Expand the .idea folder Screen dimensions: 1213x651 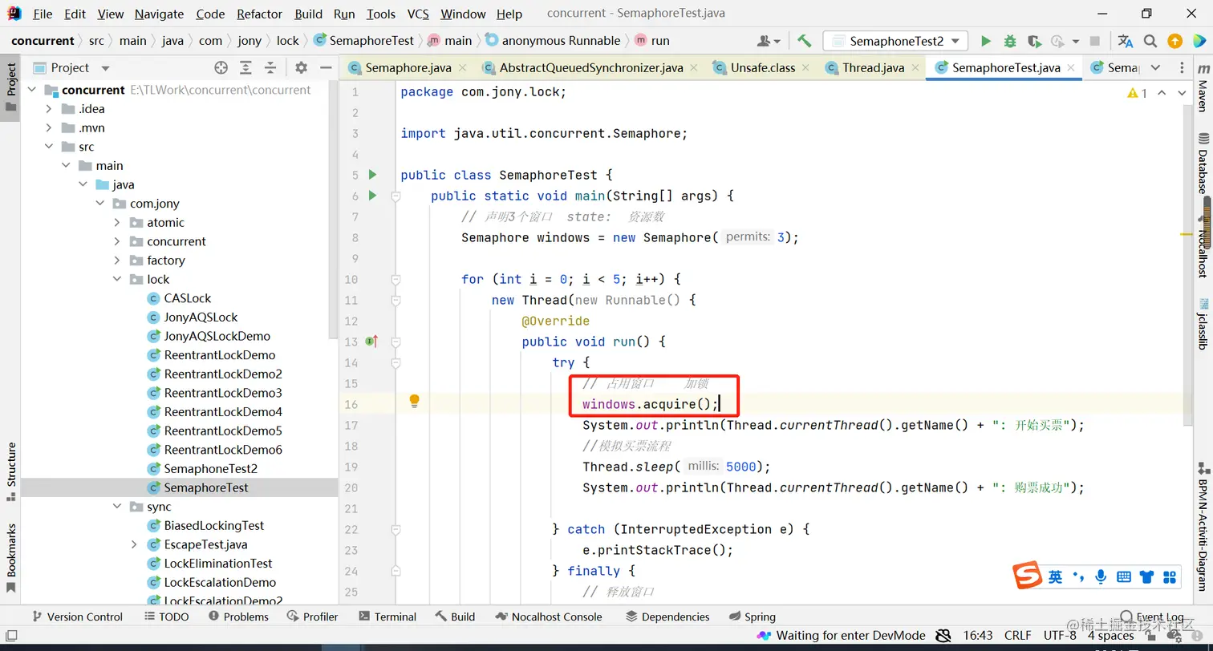tap(49, 109)
